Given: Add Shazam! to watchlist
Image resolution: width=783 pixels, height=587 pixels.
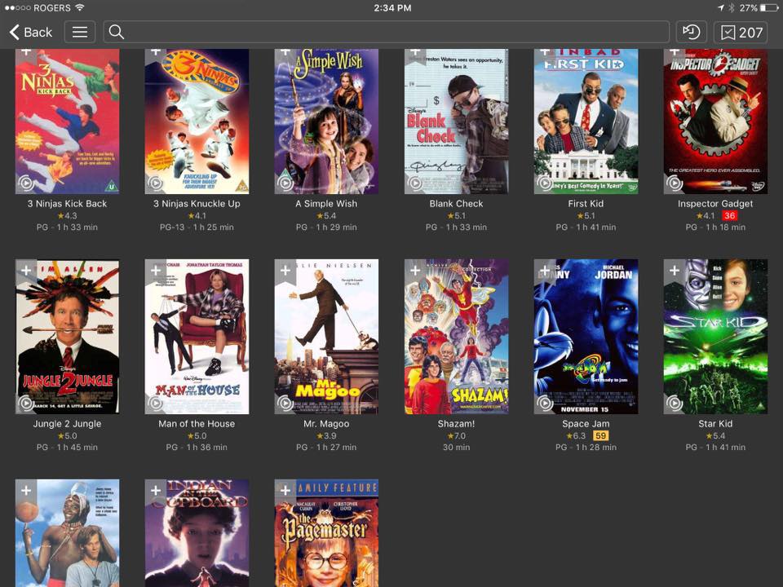Looking at the screenshot, I should [415, 271].
